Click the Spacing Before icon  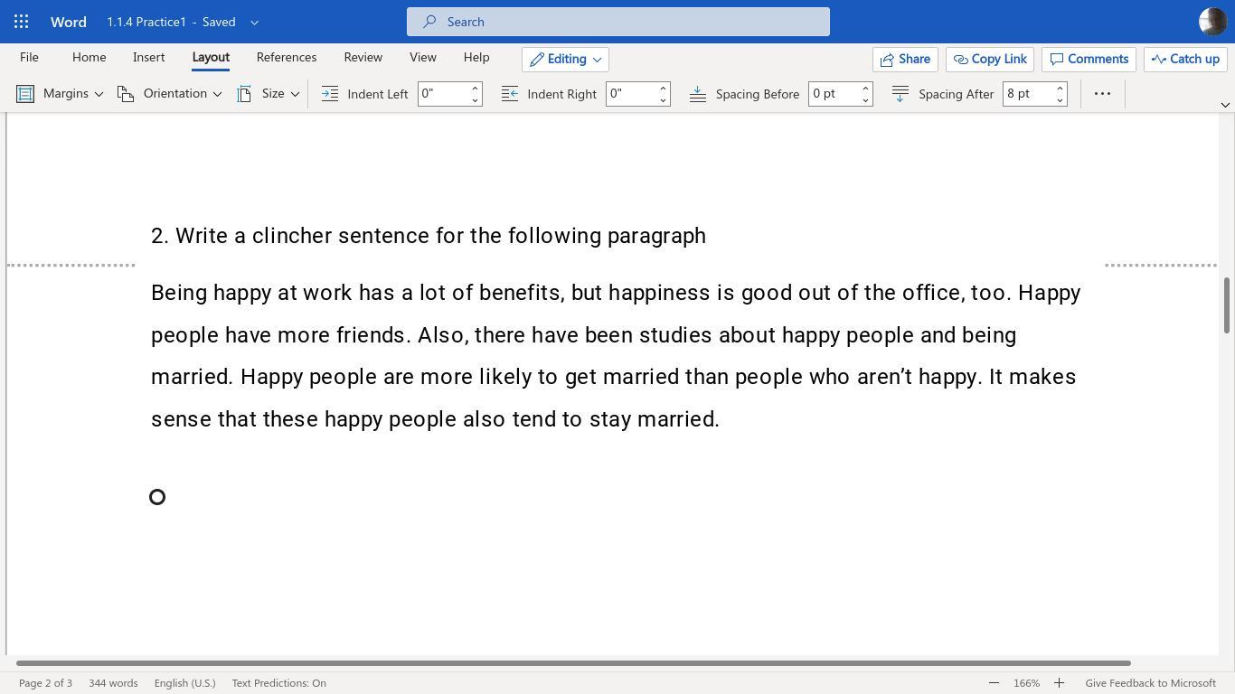point(698,94)
